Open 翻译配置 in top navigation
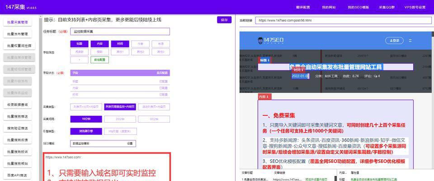This screenshot has height=181, width=434. click(303, 7)
